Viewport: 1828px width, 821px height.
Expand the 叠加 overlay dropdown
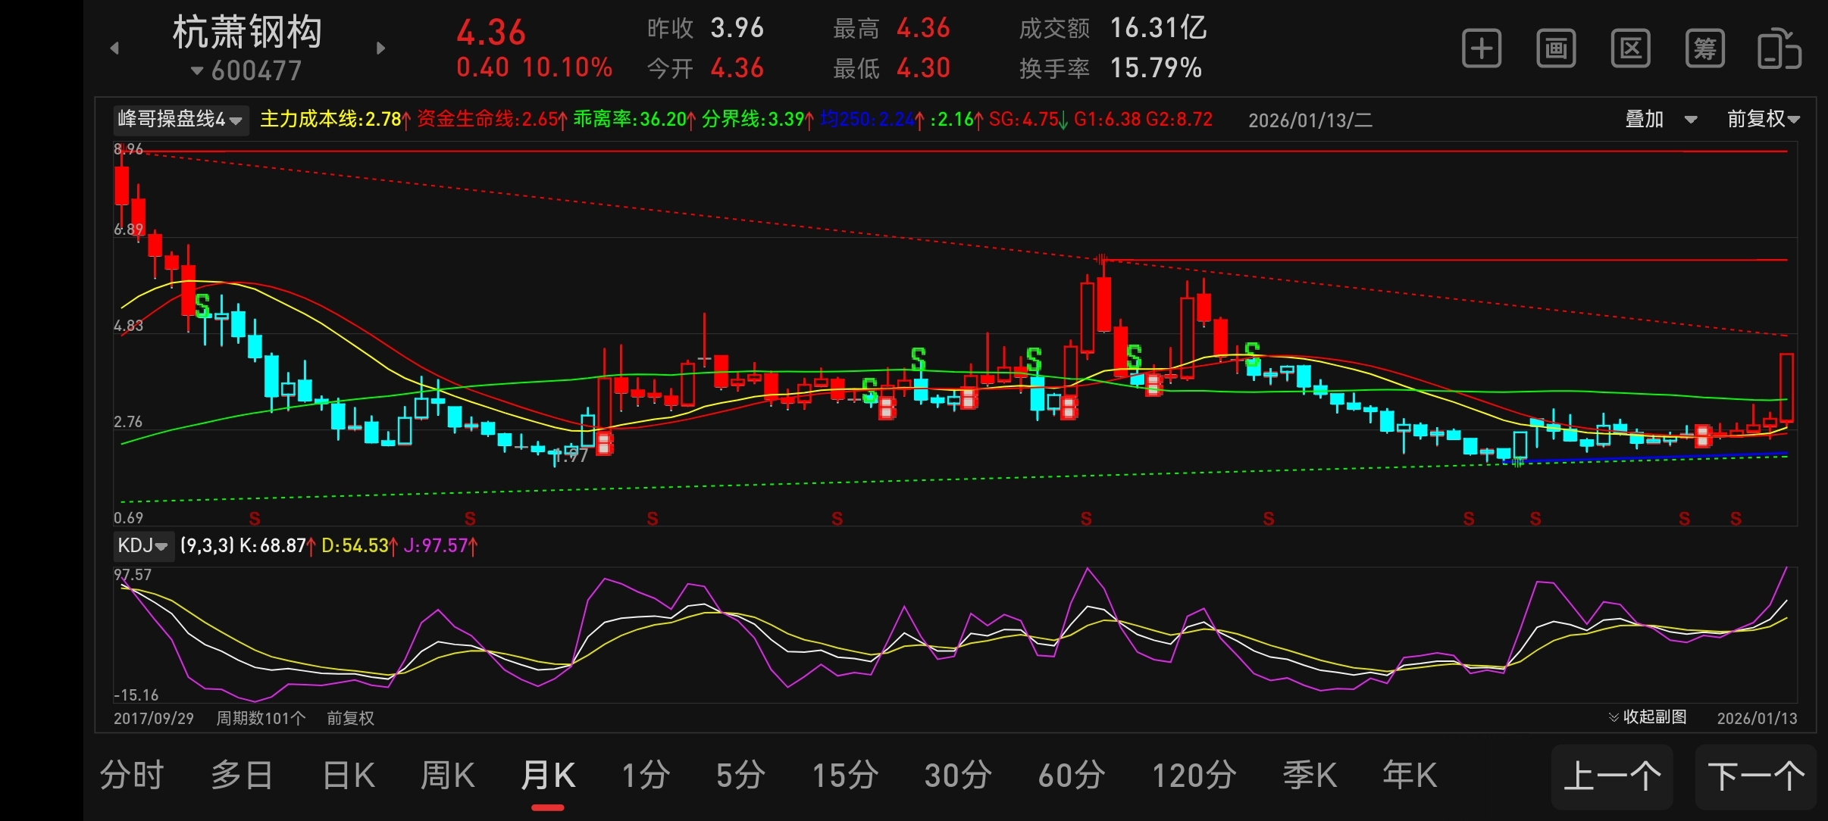coord(1661,119)
